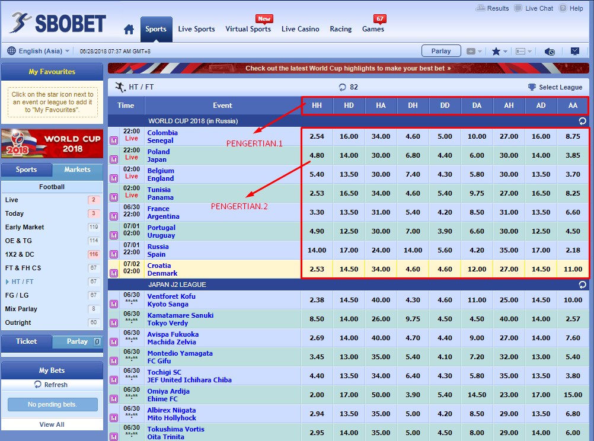Open statistics icon for Belgium vs England
This screenshot has height=441, width=594.
tap(114, 178)
